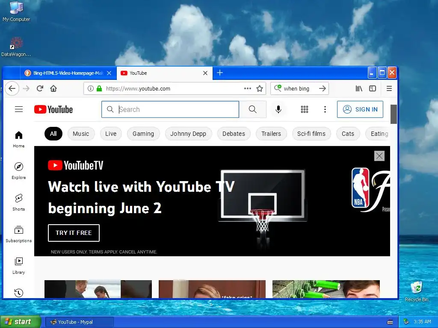This screenshot has height=328, width=438.
Task: Select the Music filter chip
Action: click(x=81, y=134)
